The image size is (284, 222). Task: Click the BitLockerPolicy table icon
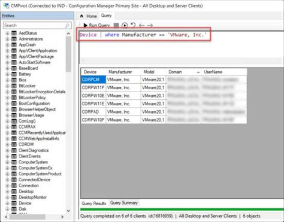coord(14,98)
